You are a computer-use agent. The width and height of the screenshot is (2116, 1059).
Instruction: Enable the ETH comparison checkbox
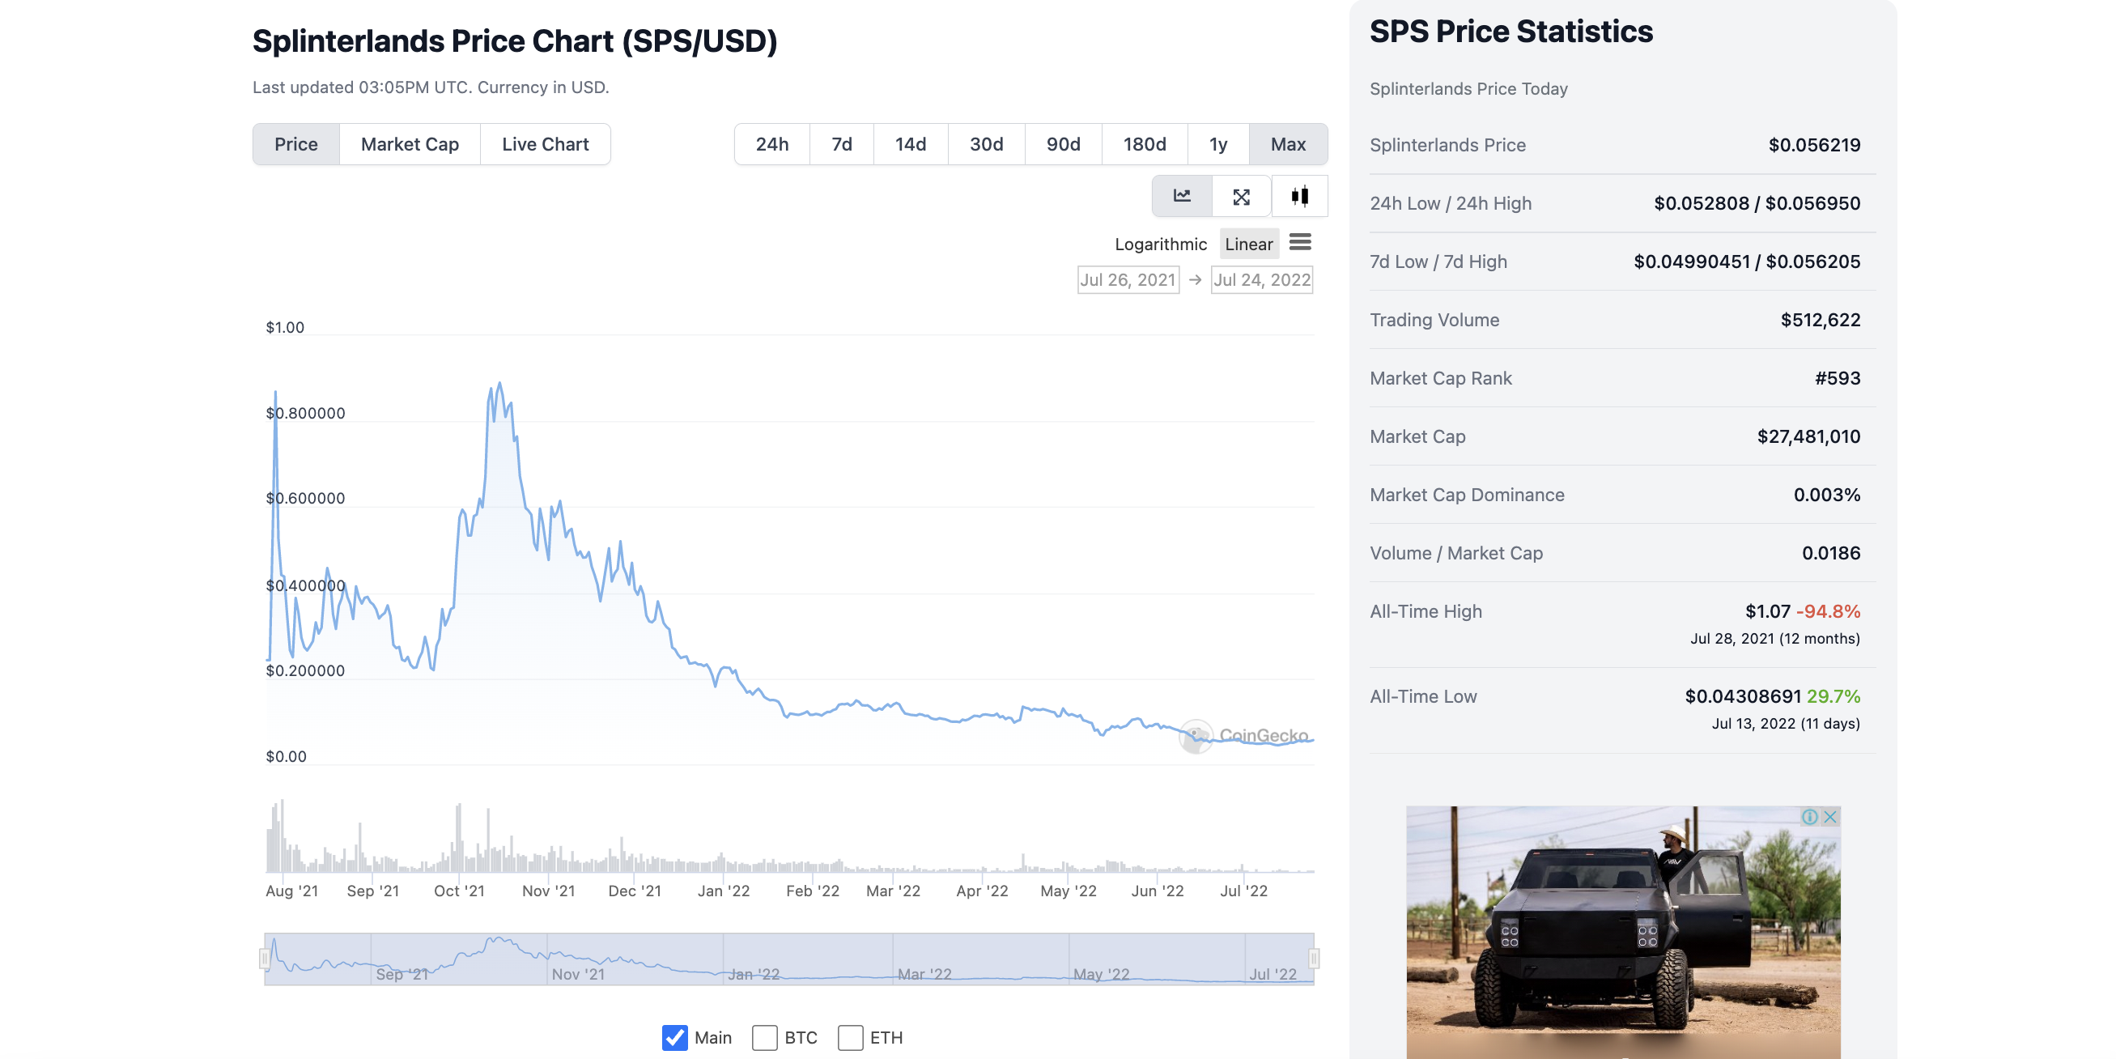pyautogui.click(x=850, y=1037)
